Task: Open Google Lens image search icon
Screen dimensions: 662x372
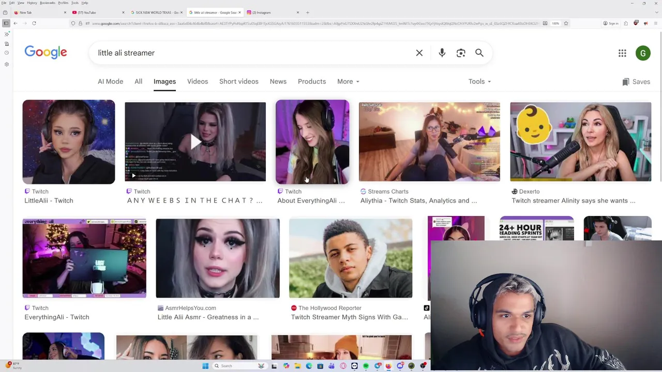Action: coord(461,53)
